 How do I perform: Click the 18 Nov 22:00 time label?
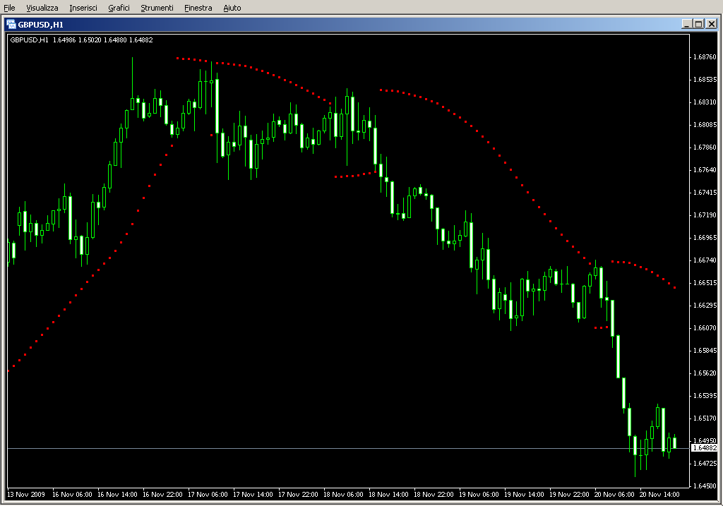tap(434, 495)
